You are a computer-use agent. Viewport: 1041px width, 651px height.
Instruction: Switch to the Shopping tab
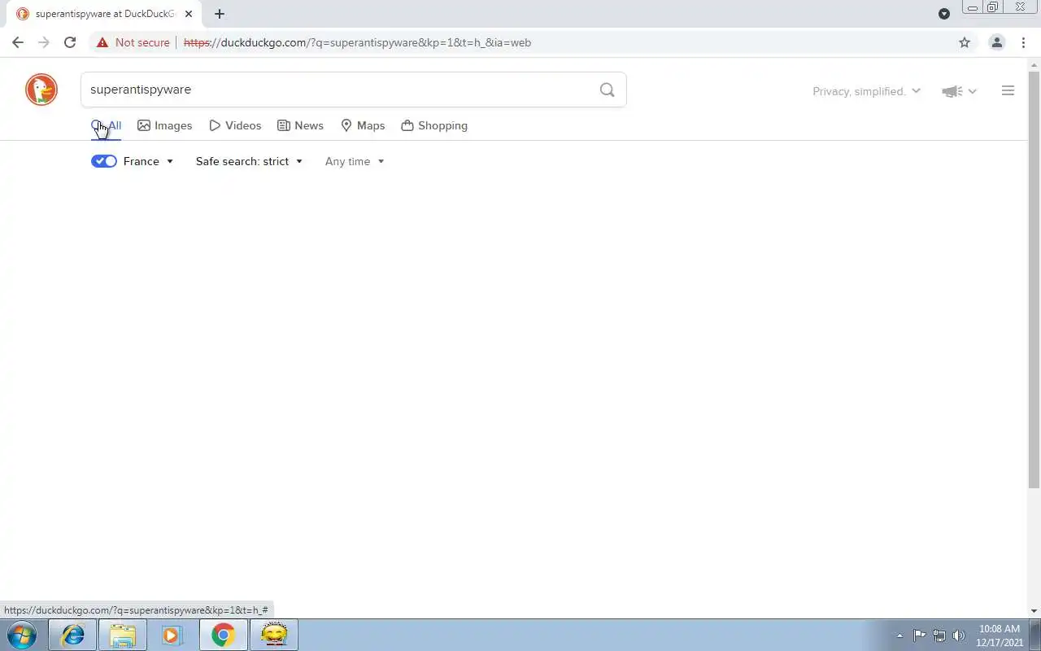[x=434, y=126]
